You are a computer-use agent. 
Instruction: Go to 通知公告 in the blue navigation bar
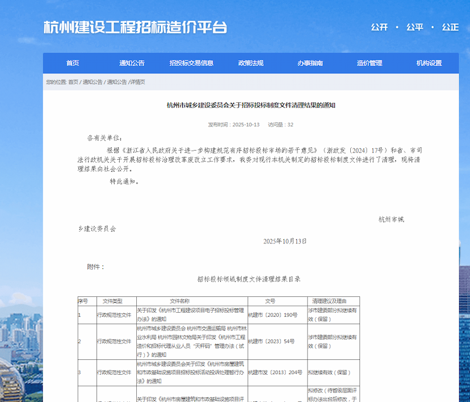point(132,63)
